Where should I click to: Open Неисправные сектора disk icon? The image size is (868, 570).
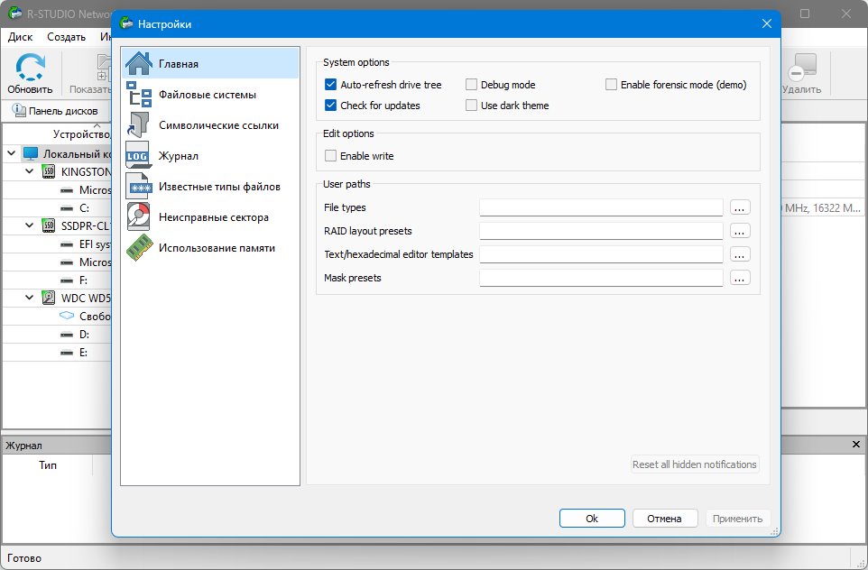(138, 217)
